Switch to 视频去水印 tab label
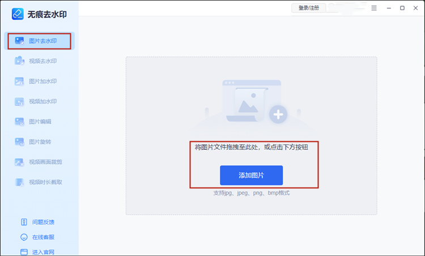The height and width of the screenshot is (256, 425). (x=43, y=61)
